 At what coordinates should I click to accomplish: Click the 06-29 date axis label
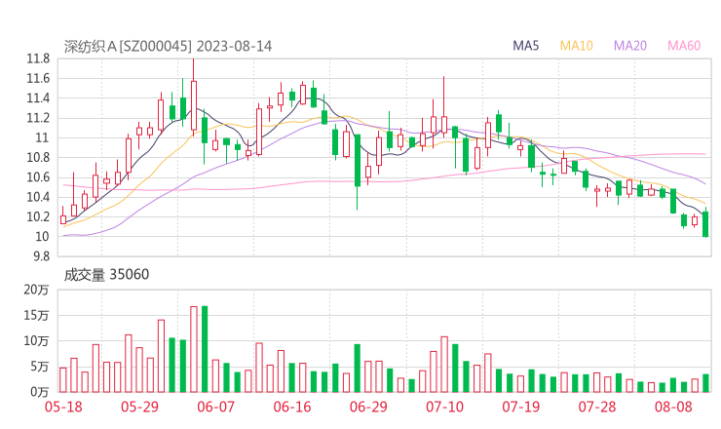click(368, 407)
